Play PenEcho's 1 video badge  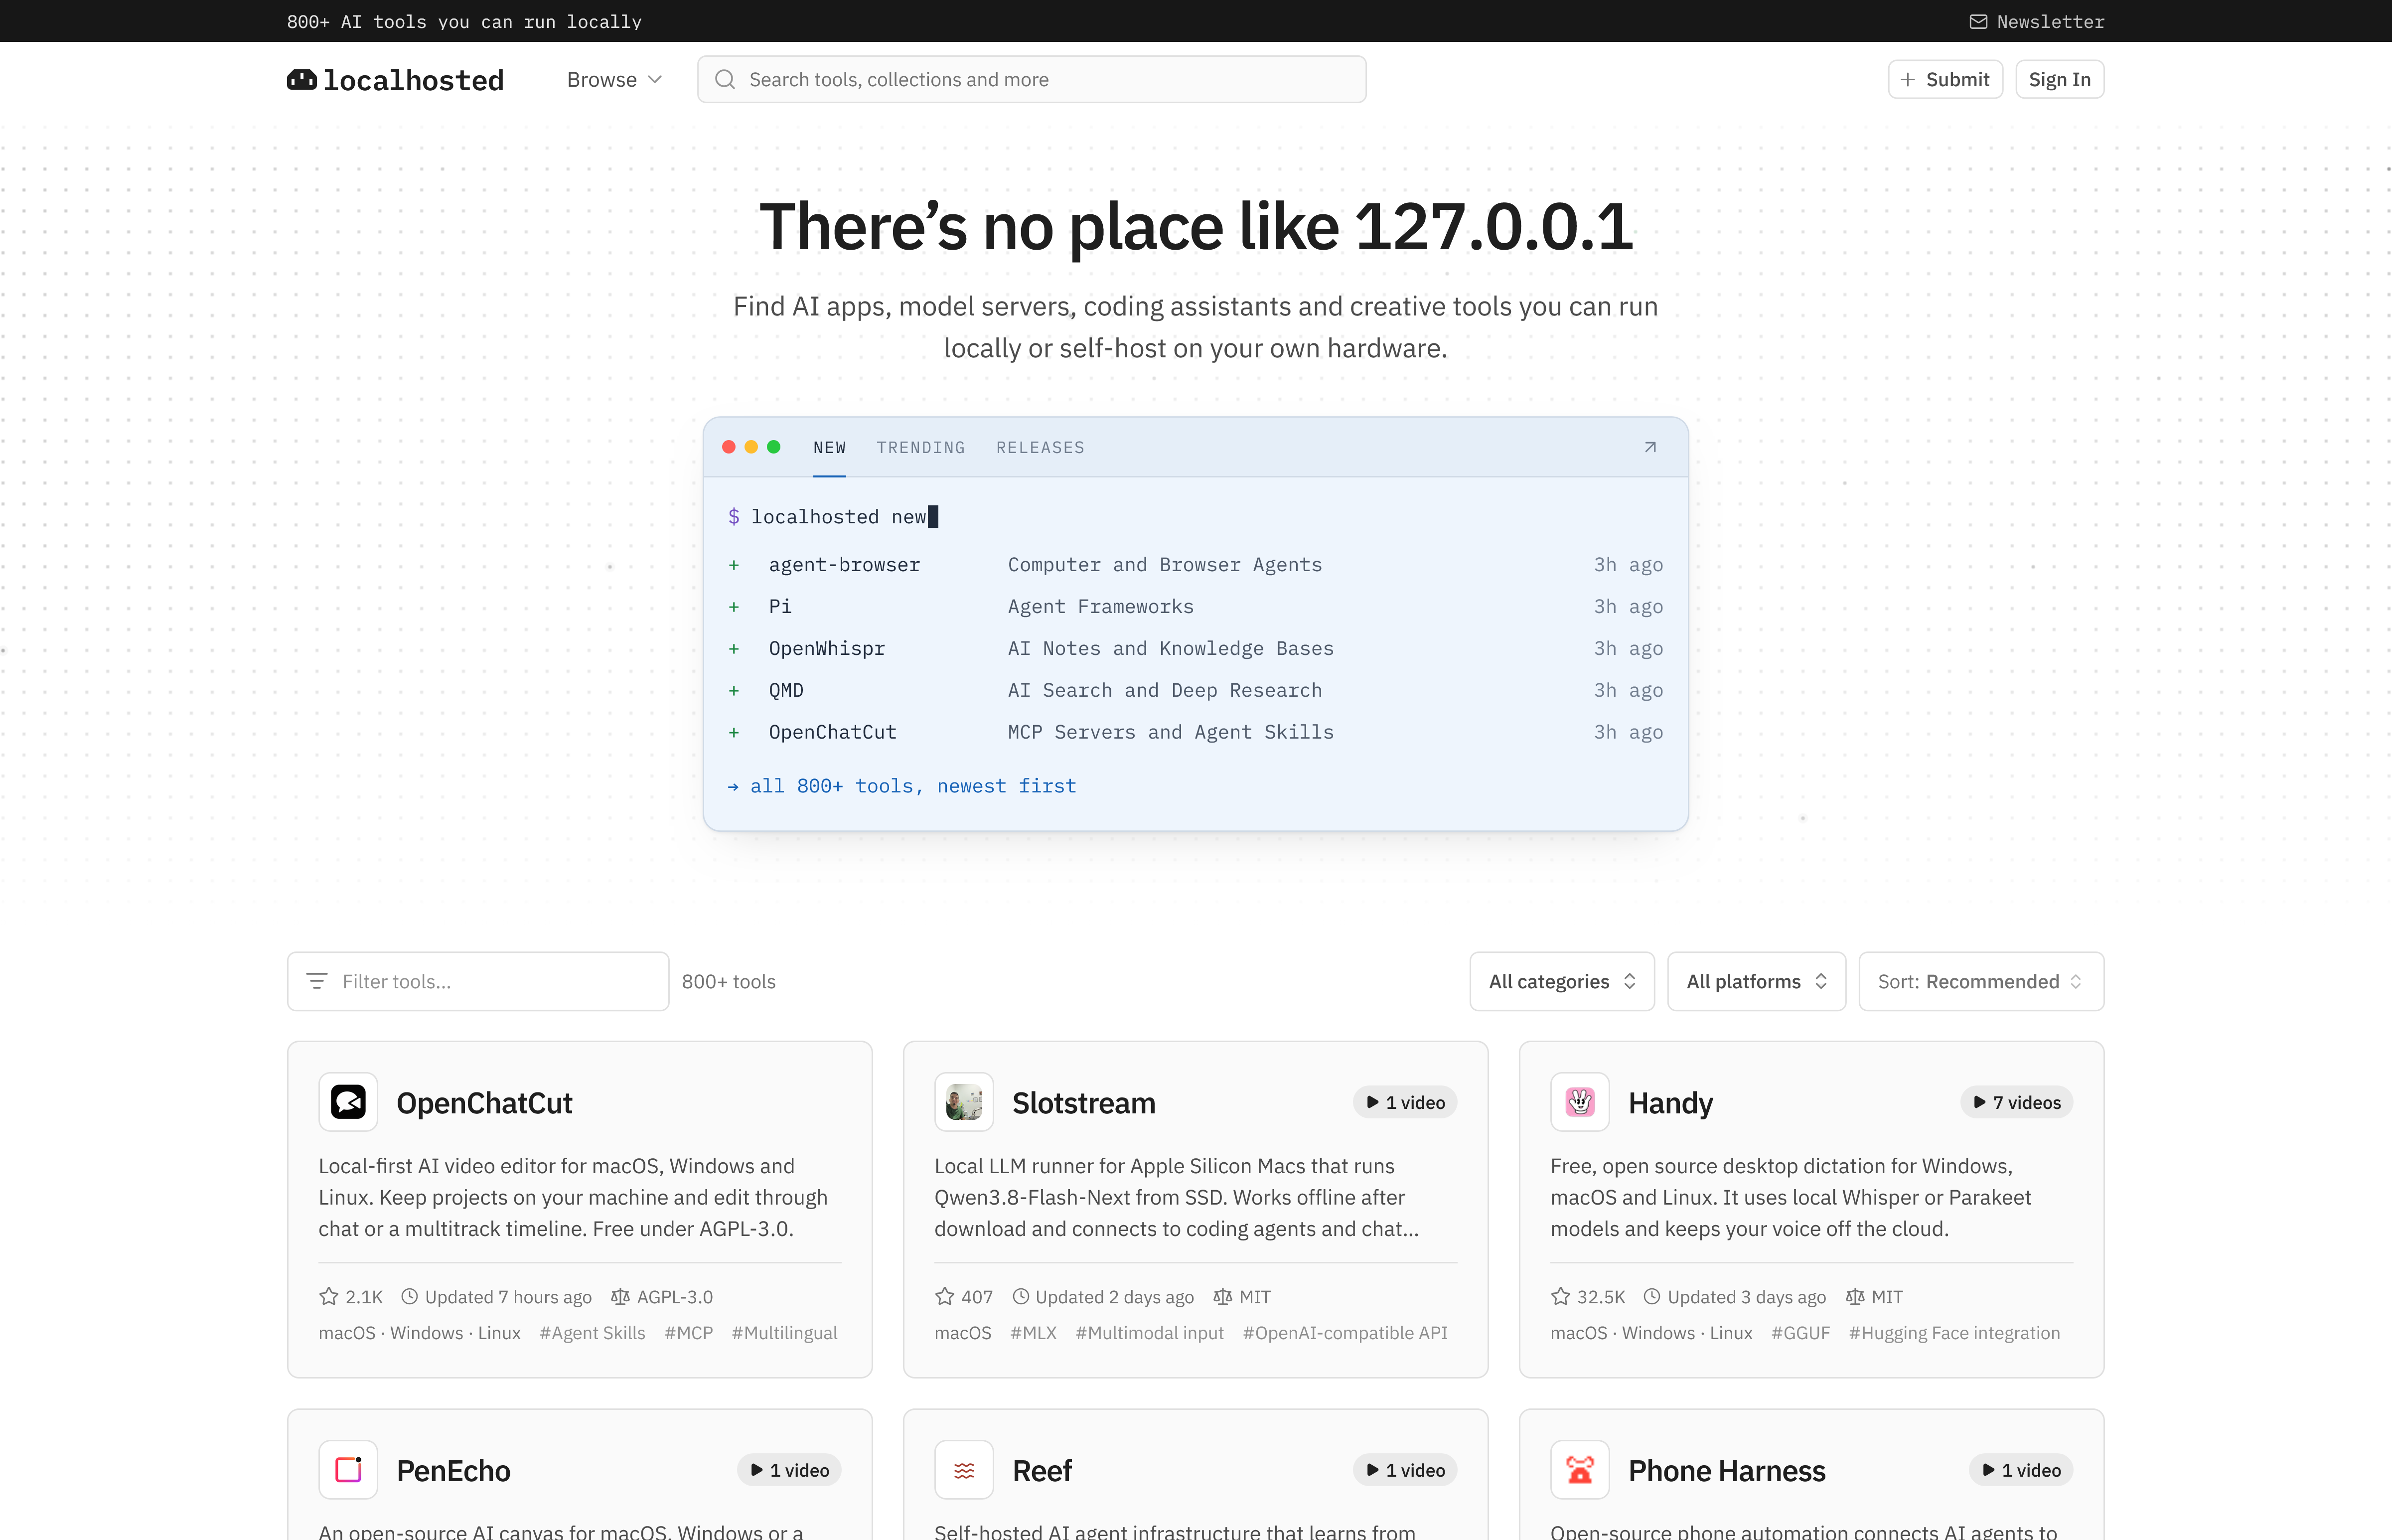[790, 1470]
